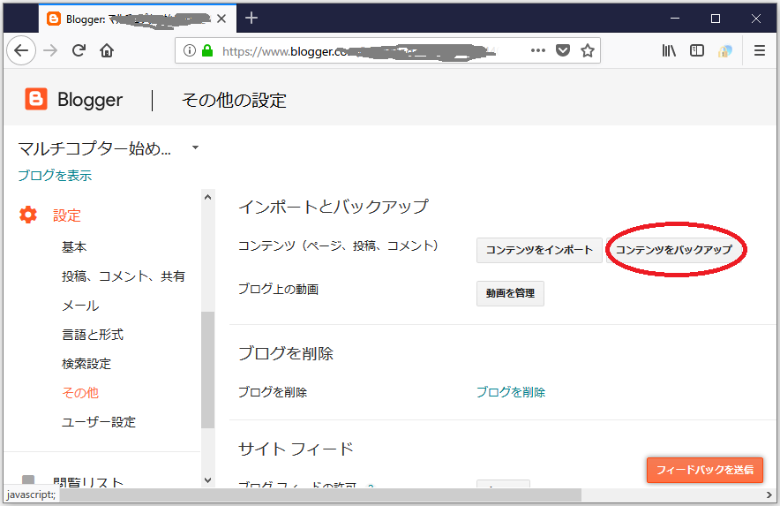
Task: Bookmark this page with the star icon
Action: point(588,51)
